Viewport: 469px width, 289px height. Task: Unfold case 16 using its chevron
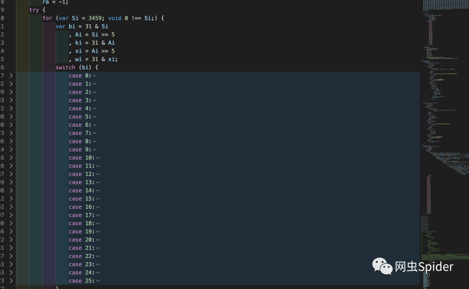click(11, 207)
